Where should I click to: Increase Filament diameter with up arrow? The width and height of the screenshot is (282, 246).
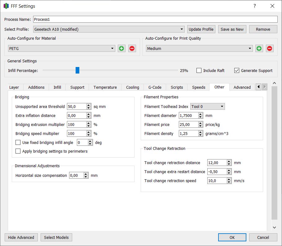[200, 114]
